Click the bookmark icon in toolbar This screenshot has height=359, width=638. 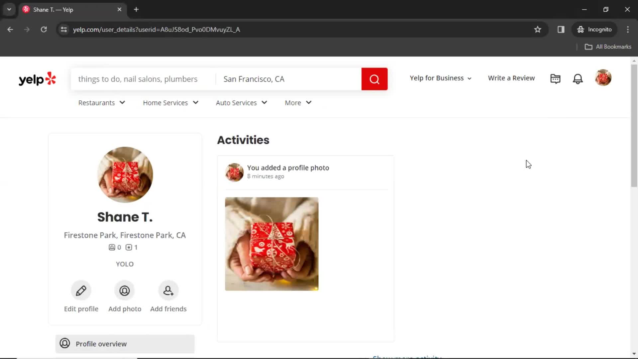[537, 29]
